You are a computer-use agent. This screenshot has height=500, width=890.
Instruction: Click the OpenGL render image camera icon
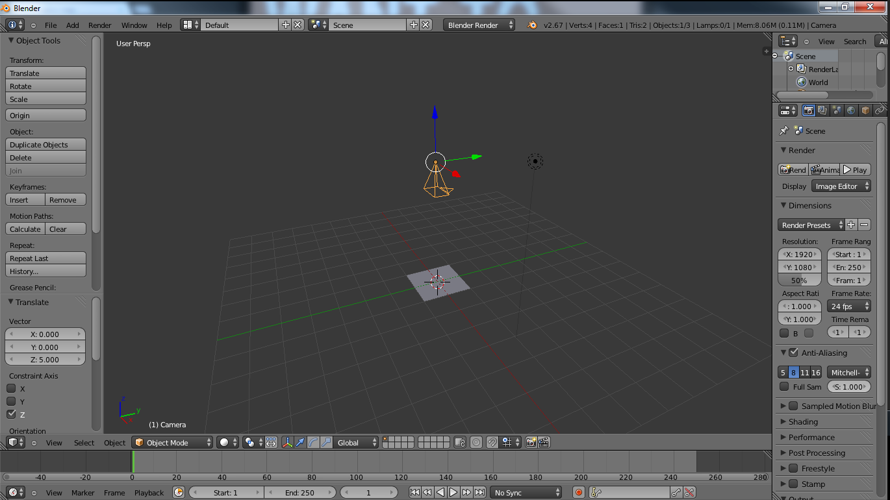pyautogui.click(x=531, y=442)
